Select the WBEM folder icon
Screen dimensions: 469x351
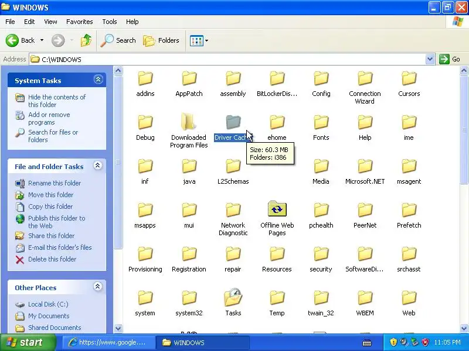coord(365,298)
